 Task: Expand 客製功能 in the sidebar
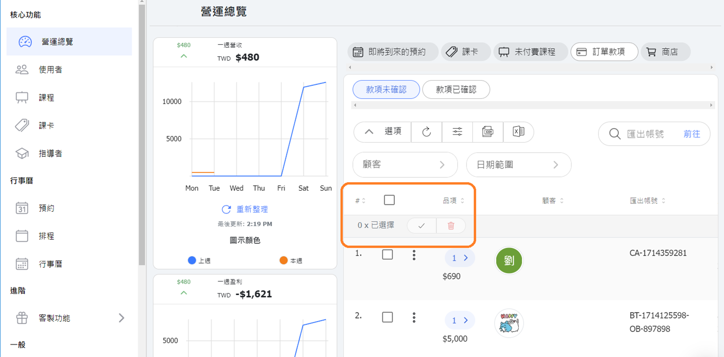(x=69, y=318)
